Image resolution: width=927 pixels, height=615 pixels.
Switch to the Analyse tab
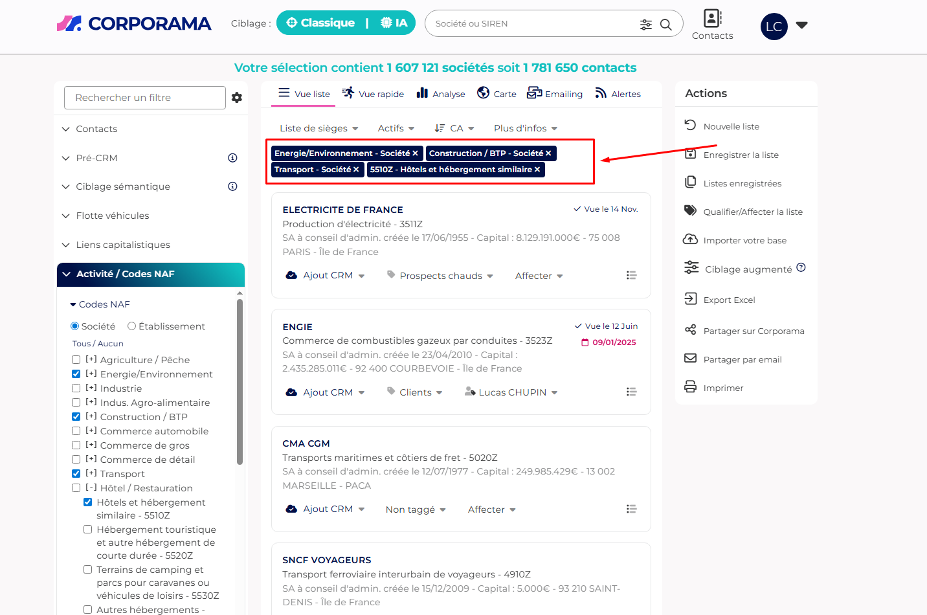click(x=441, y=94)
